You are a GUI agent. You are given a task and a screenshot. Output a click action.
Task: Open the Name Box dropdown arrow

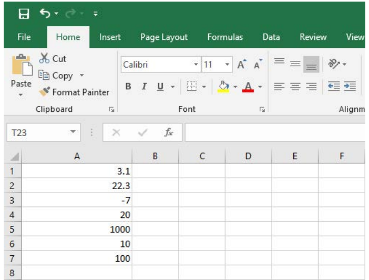click(73, 131)
